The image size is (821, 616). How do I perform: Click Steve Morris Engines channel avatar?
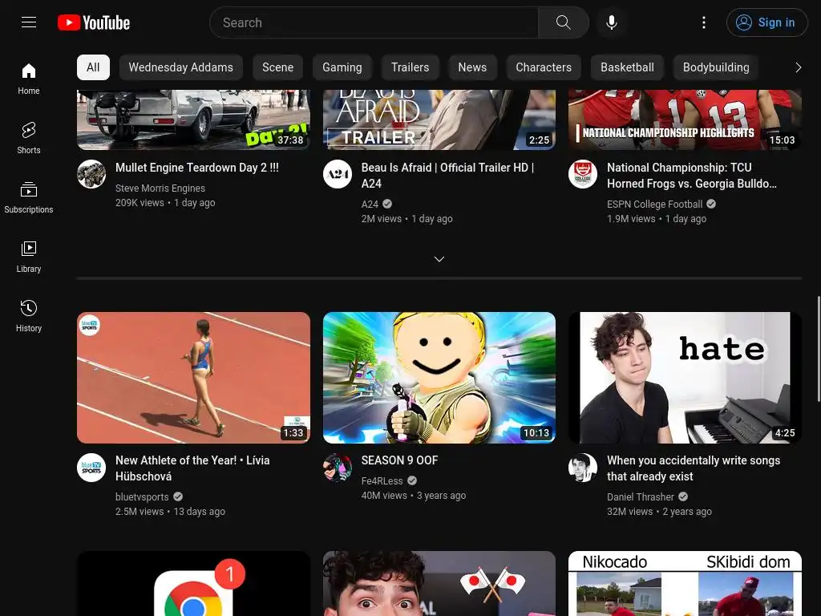click(x=91, y=174)
